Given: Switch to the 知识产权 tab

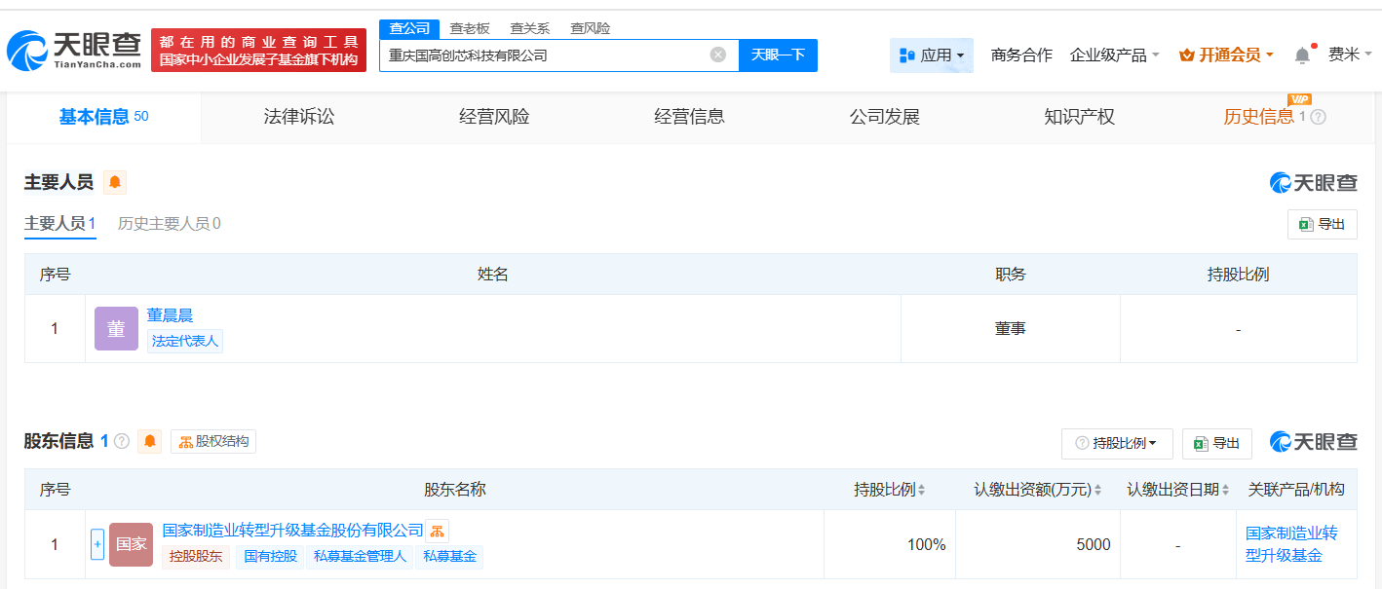Looking at the screenshot, I should (1079, 117).
